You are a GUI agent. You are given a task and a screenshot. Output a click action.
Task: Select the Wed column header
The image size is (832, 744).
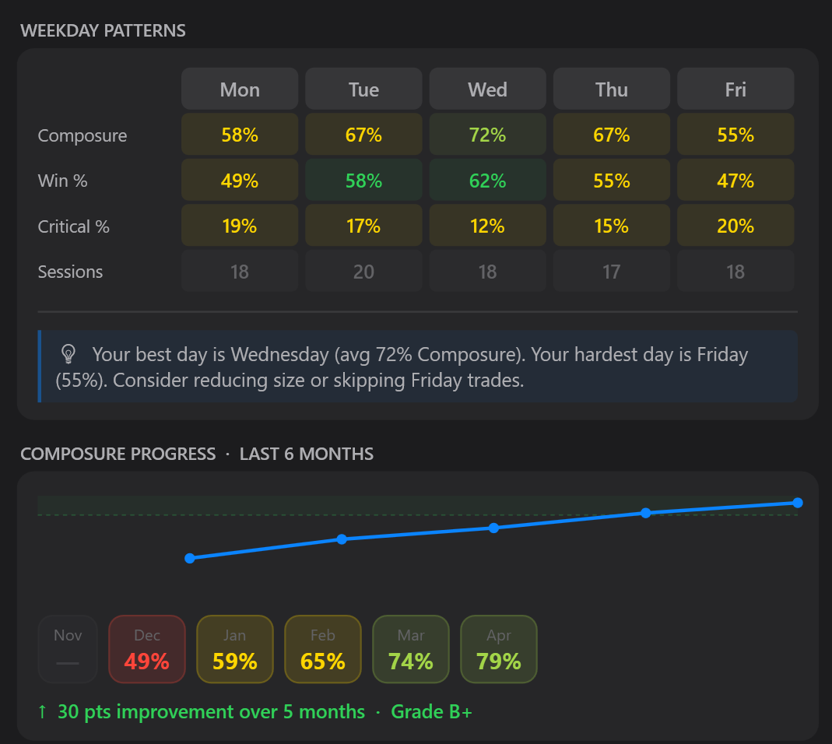pos(487,89)
